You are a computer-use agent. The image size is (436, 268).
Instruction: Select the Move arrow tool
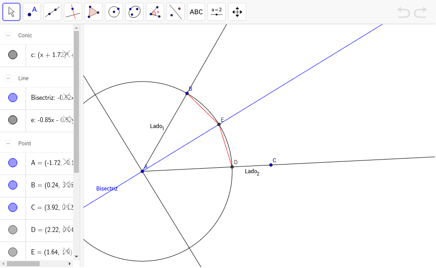click(11, 12)
